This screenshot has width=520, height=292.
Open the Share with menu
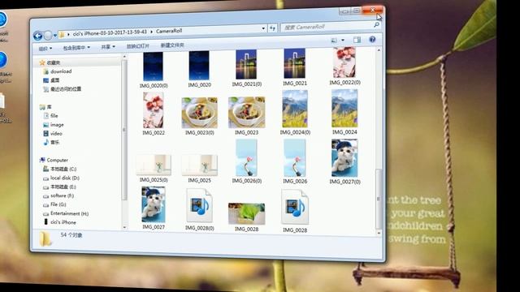click(108, 47)
